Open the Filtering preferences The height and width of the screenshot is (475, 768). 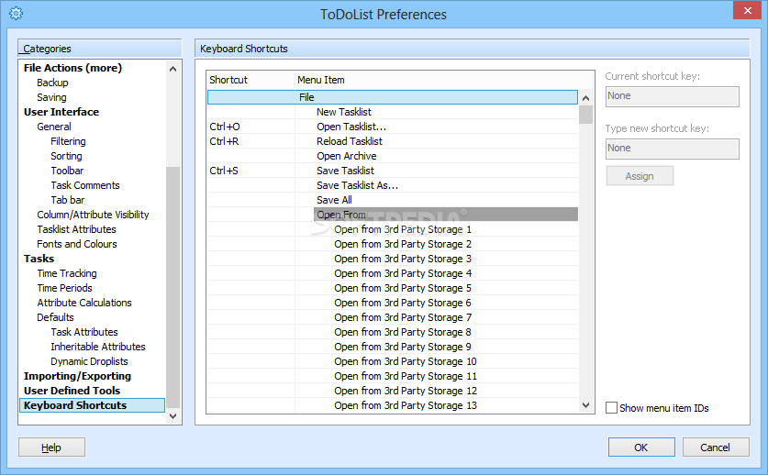pos(68,141)
